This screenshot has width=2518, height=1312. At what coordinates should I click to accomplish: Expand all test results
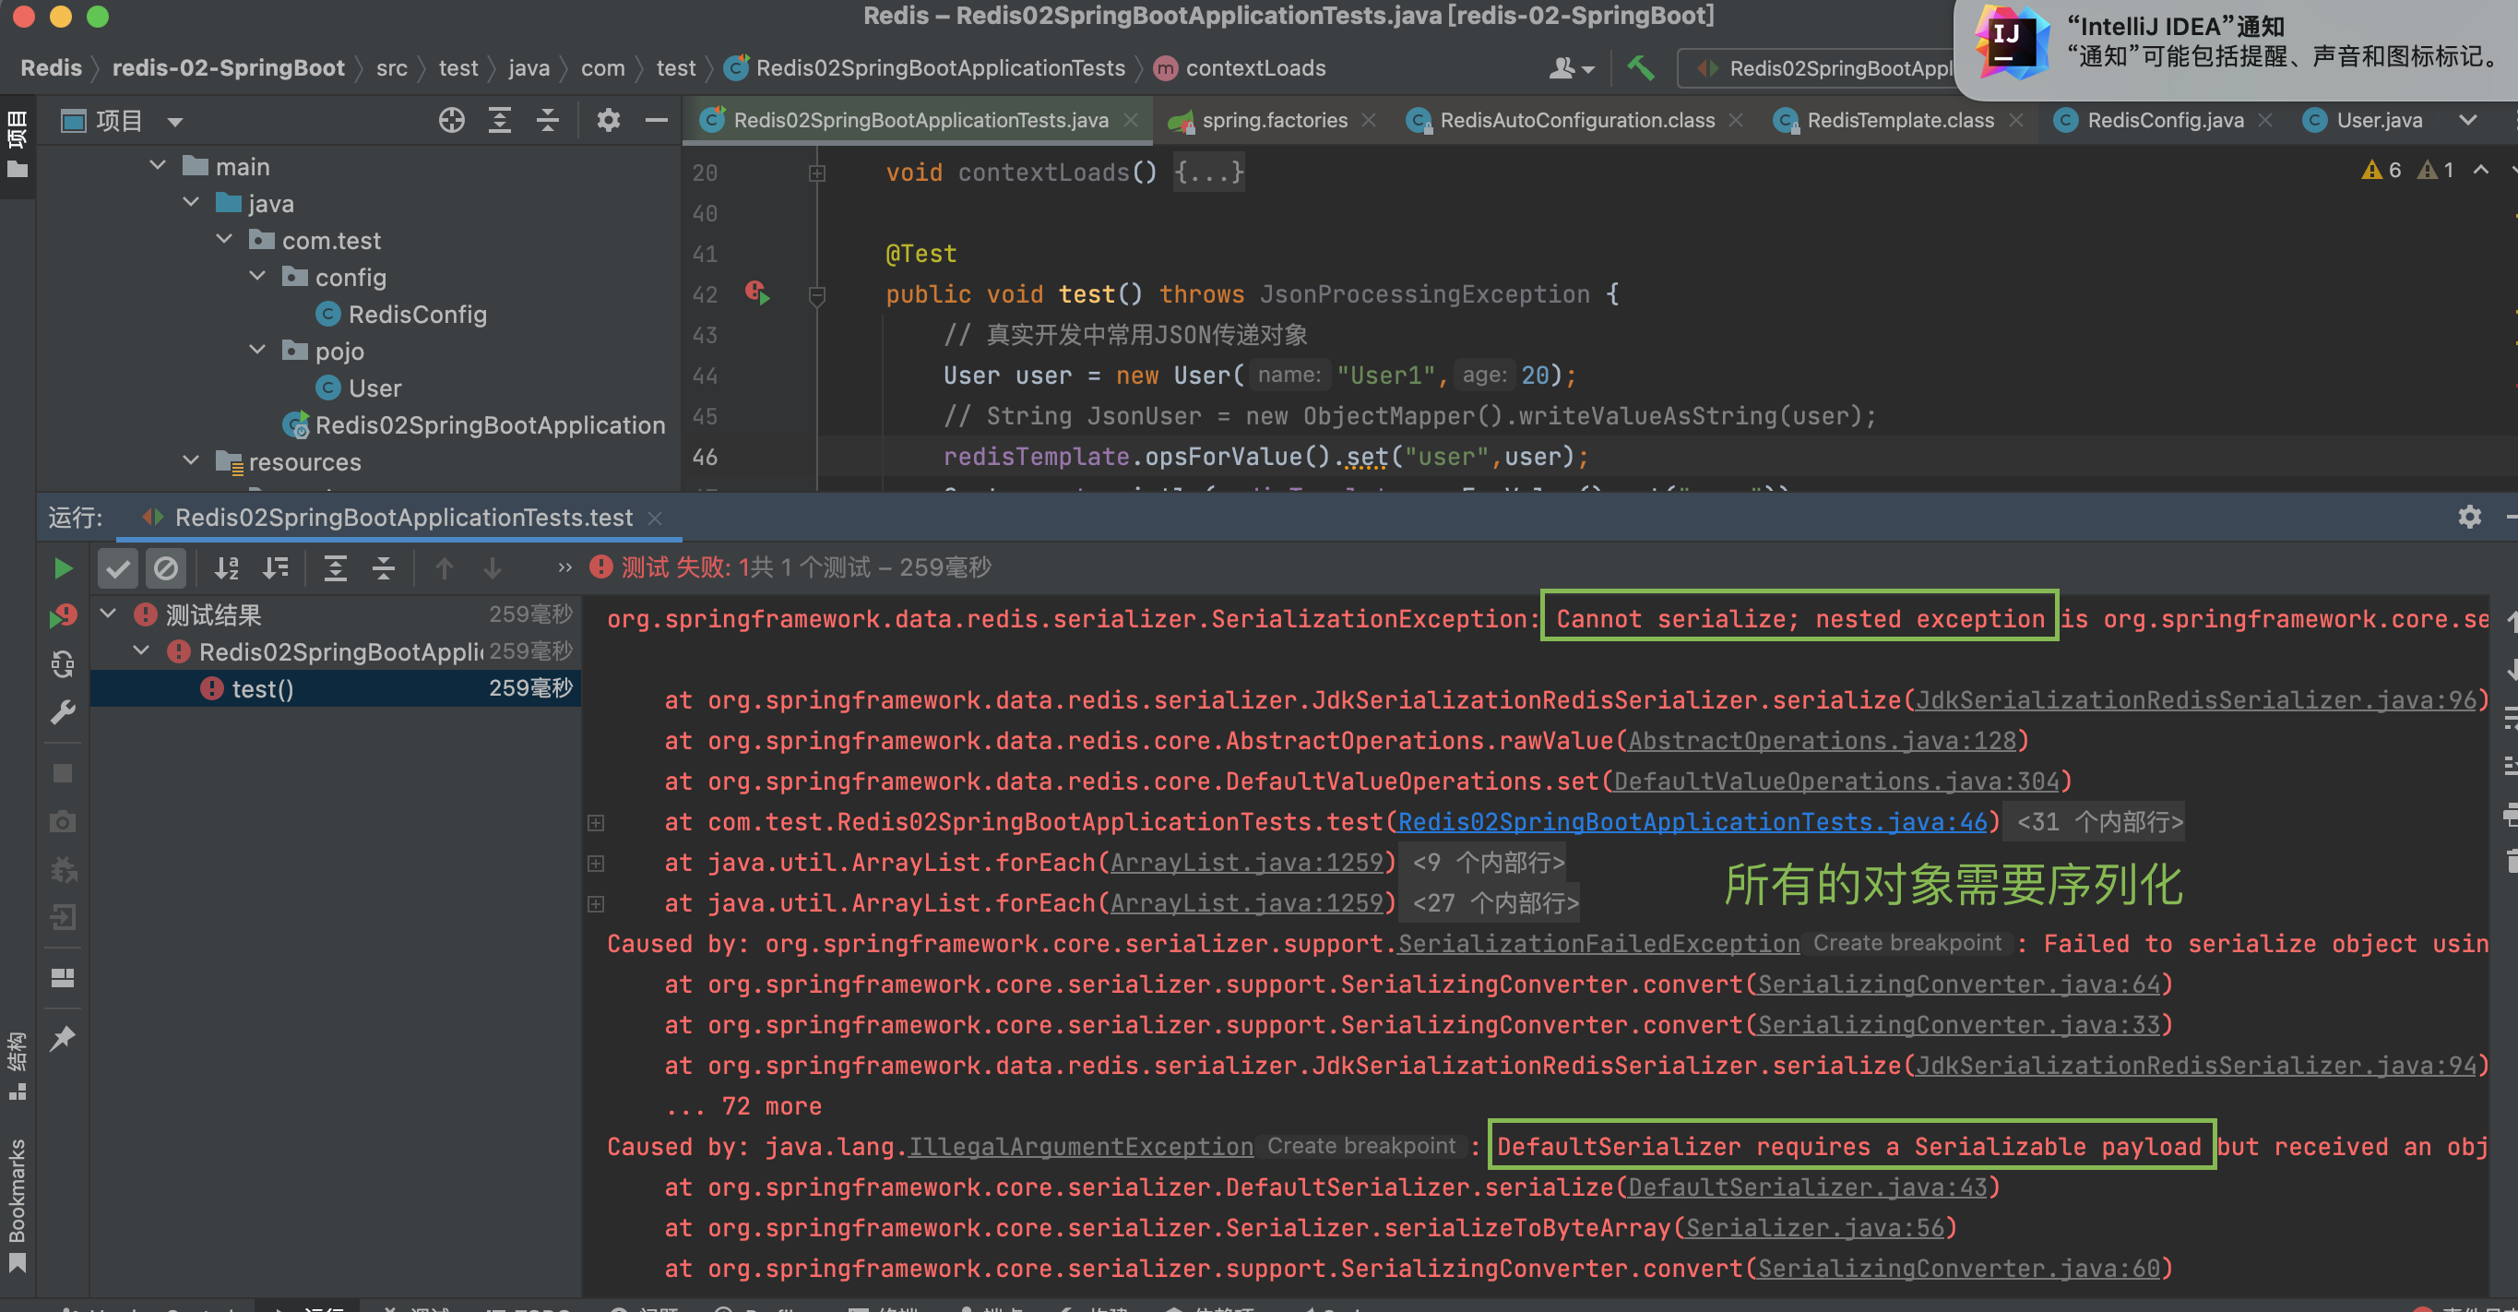point(336,568)
